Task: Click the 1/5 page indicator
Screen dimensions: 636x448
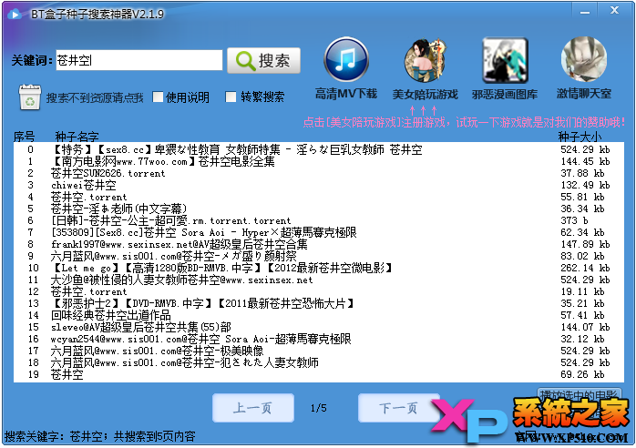Action: point(319,408)
